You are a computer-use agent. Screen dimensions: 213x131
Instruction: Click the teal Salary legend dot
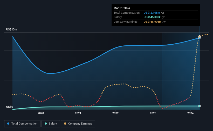click(x=46, y=124)
